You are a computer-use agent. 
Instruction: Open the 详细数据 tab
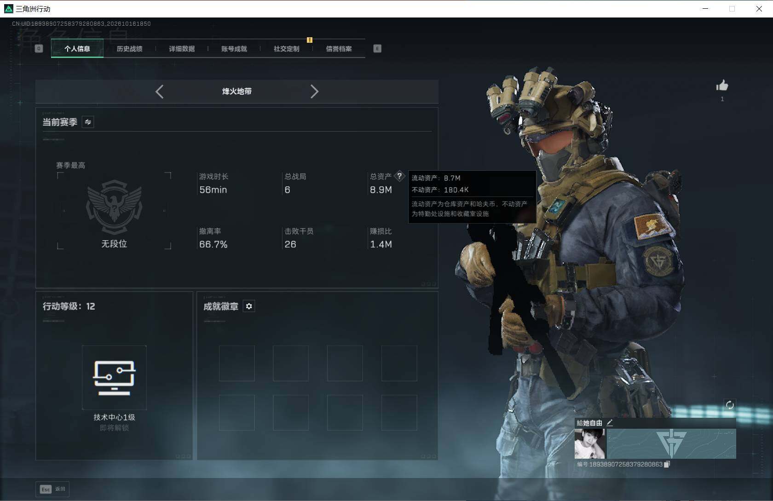(x=182, y=49)
